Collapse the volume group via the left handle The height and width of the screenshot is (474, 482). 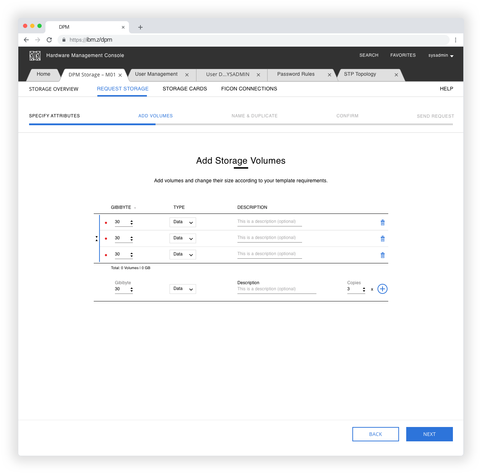(96, 238)
